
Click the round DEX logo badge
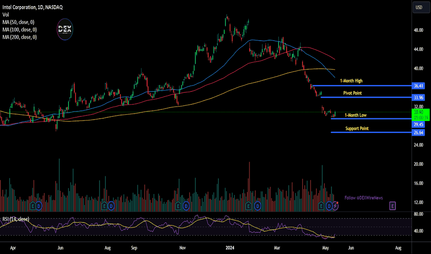65,29
